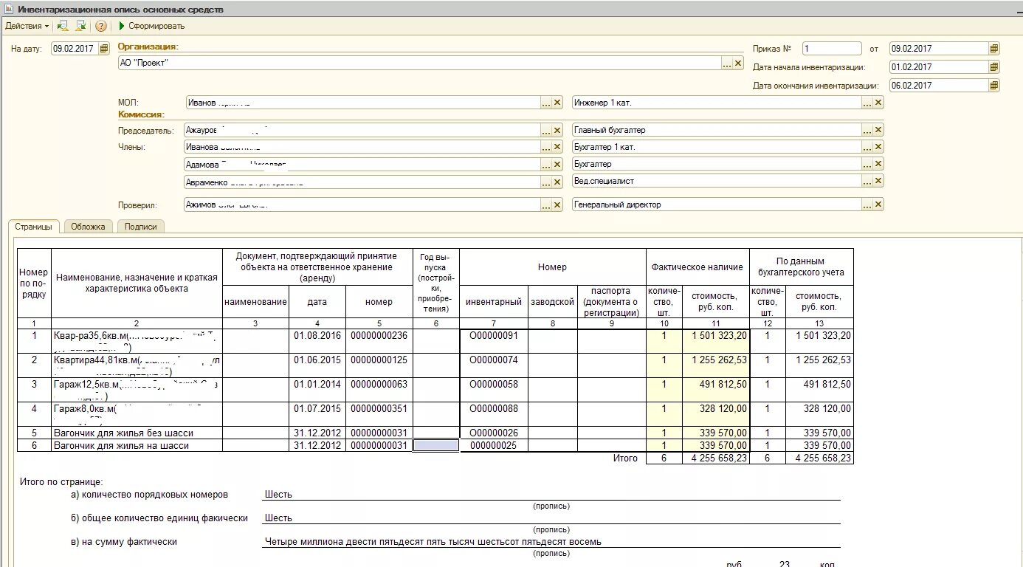
Task: Clear the Главный бухгалтер position field
Action: (x=878, y=131)
